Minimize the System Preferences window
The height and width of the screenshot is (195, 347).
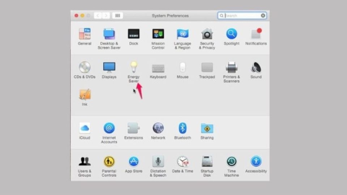pos(82,16)
